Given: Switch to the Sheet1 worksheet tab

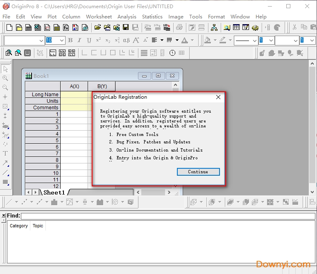Looking at the screenshot, I should point(54,192).
